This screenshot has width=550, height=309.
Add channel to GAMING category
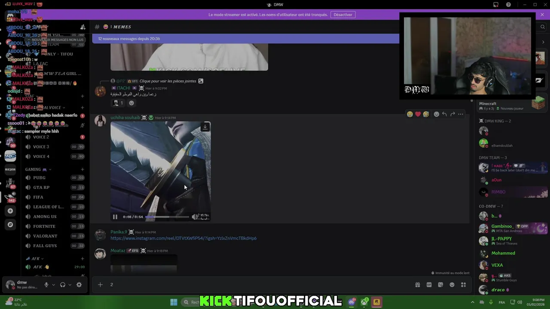click(82, 170)
